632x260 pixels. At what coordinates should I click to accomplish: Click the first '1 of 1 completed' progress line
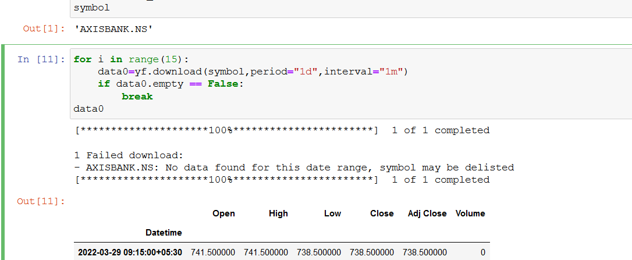click(282, 130)
